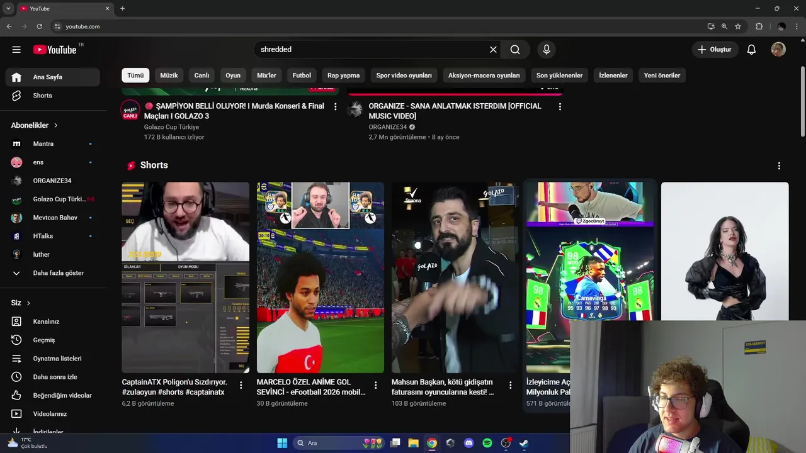Viewport: 806px width, 453px height.
Task: Reload the page in Chrome
Action: tap(39, 26)
